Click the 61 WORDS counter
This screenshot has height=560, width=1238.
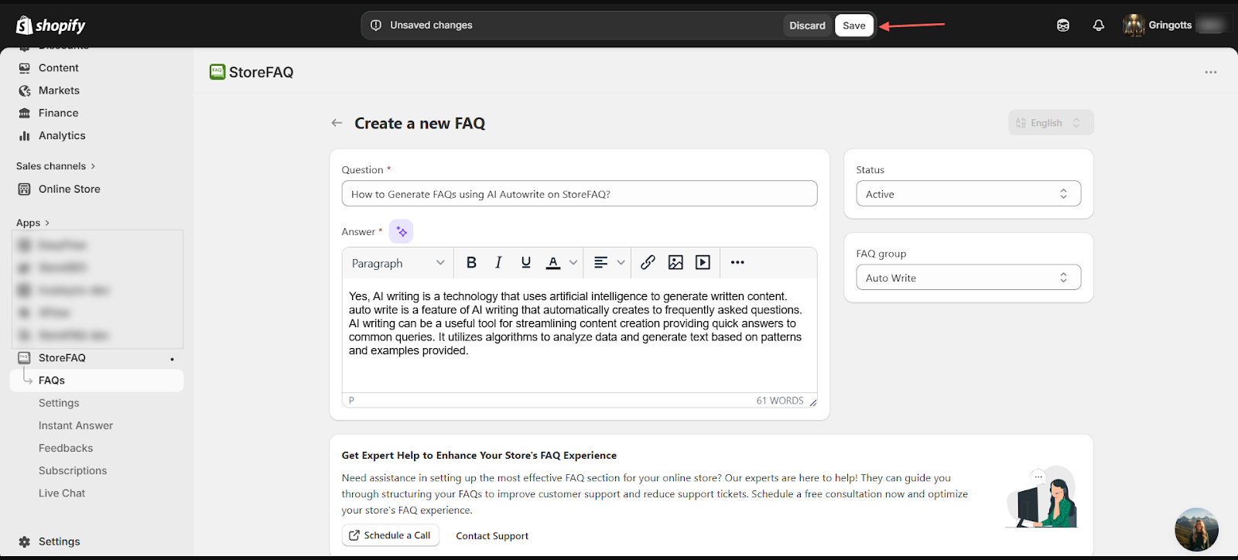[780, 401]
